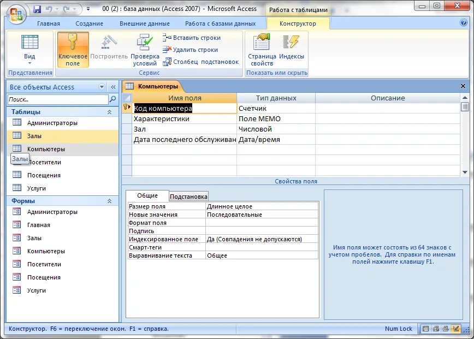
Task: Open the Залы form
Action: pos(62,238)
